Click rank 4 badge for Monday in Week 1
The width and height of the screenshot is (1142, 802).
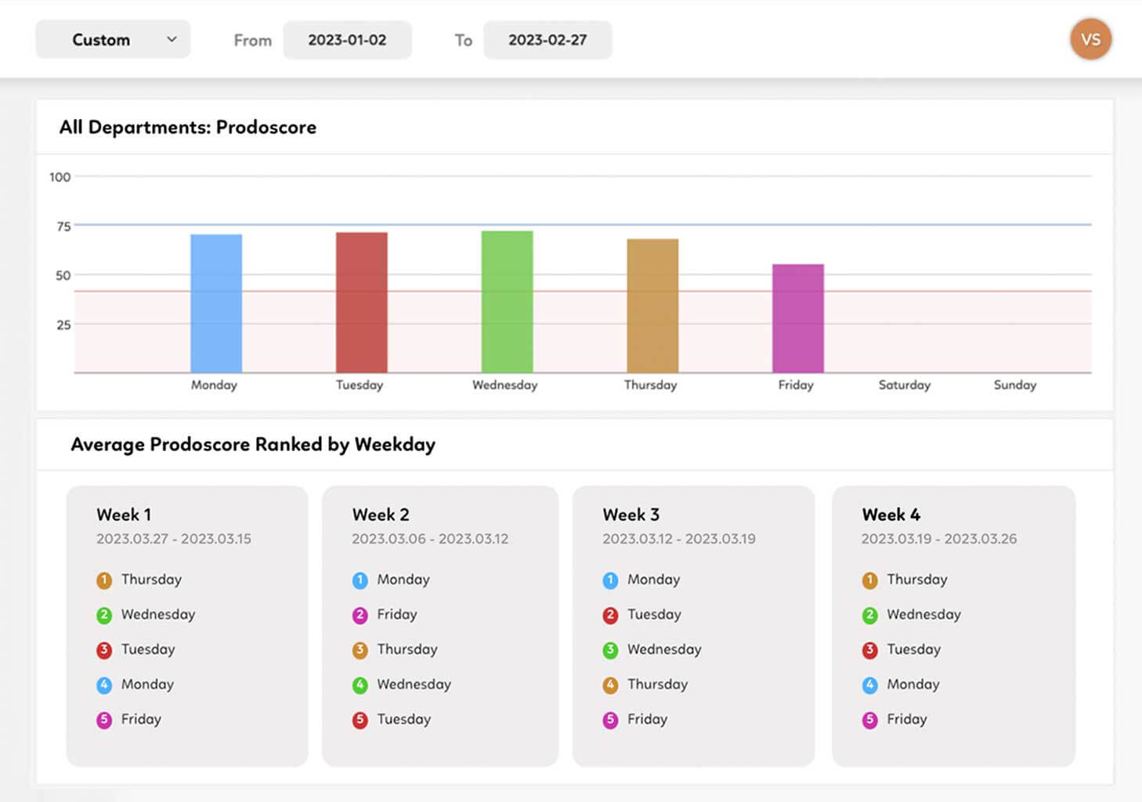tap(104, 685)
